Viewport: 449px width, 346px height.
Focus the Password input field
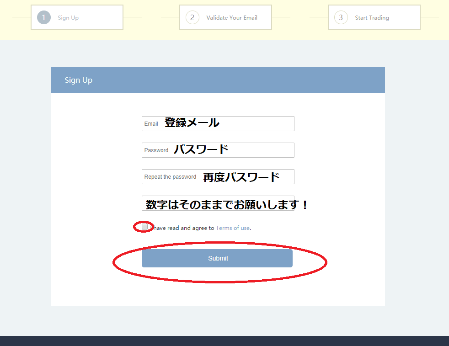click(218, 150)
